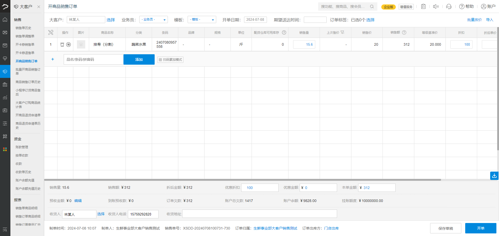499x236 pixels.
Task: Open the yen cashier icon in left rail
Action: point(5,32)
